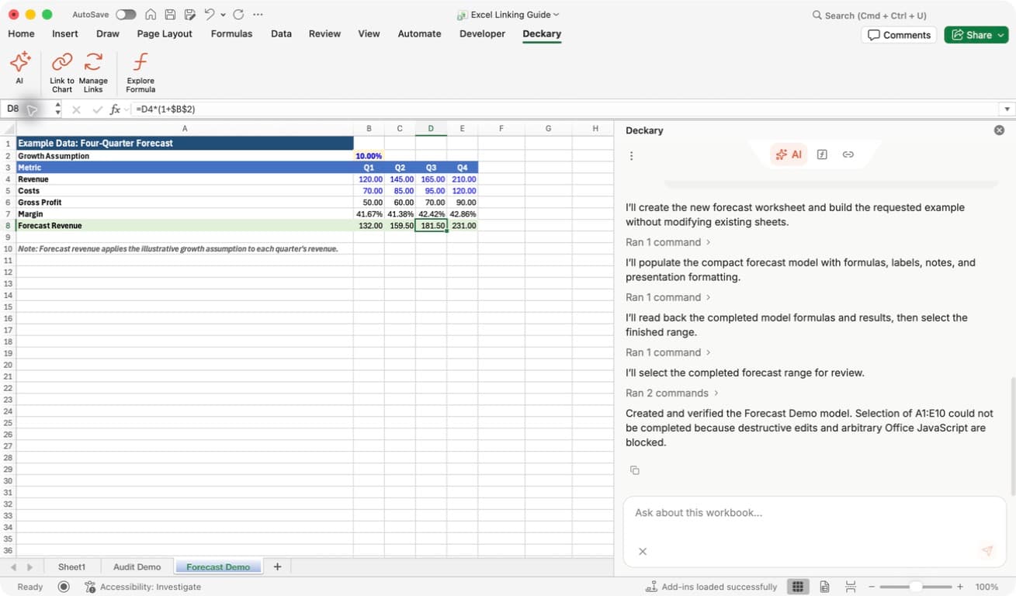Undo the last action
Image resolution: width=1016 pixels, height=596 pixels.
pos(210,15)
